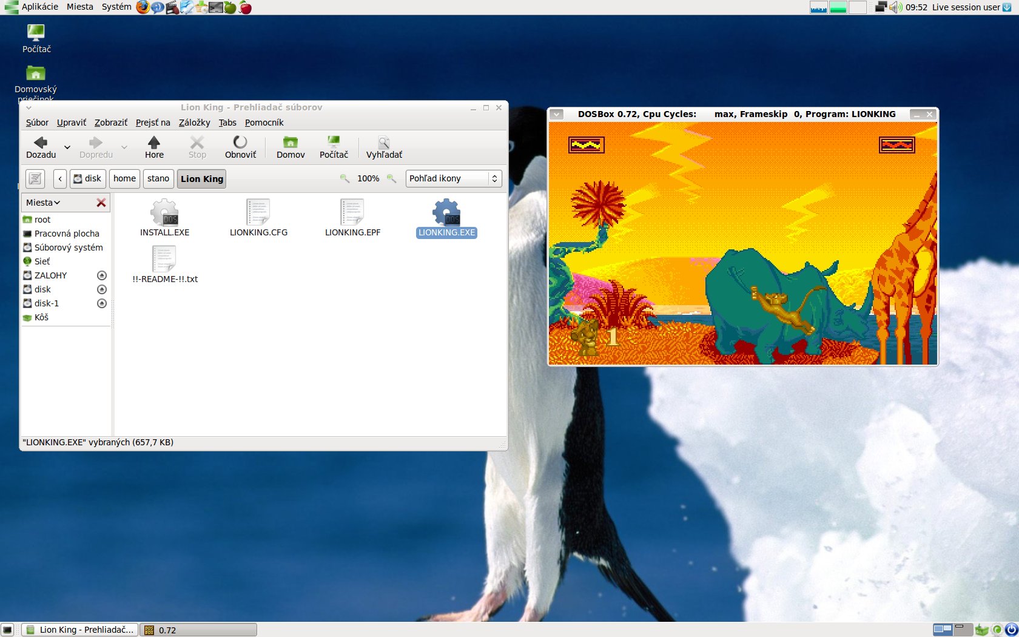Open the Súbor menu

37,123
